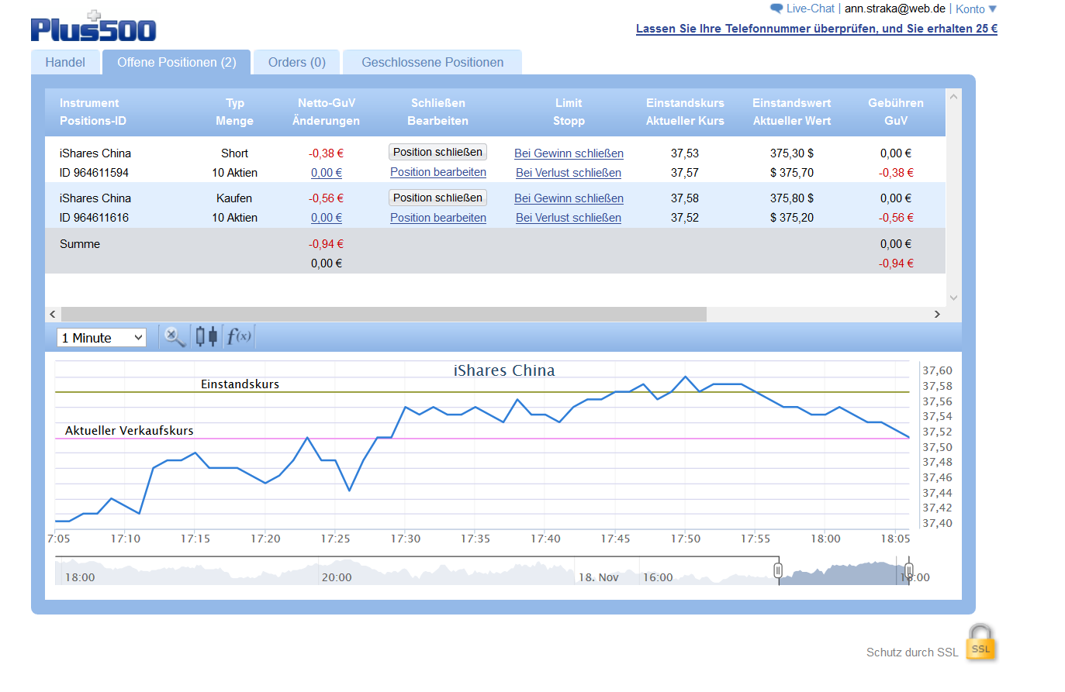Click the Plus500 logo
Viewport: 1065px width, 692px height.
(x=93, y=26)
